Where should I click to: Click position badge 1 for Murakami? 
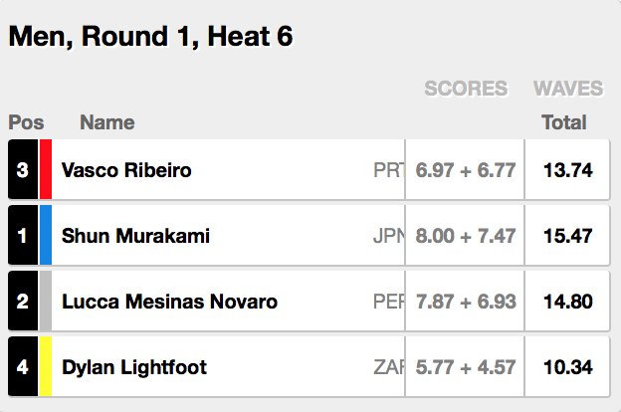tap(23, 236)
